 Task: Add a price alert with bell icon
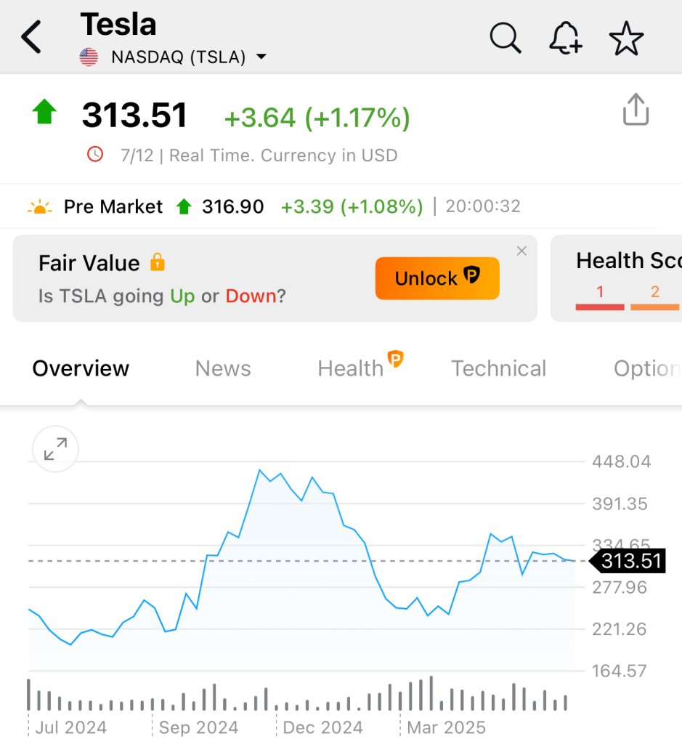click(x=565, y=37)
